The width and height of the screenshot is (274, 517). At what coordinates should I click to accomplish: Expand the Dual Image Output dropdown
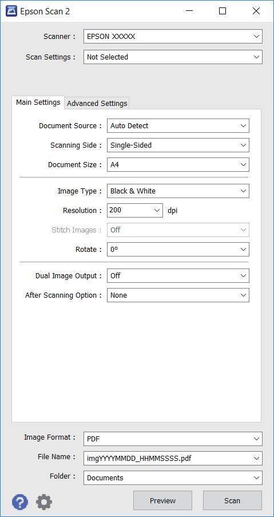178,275
